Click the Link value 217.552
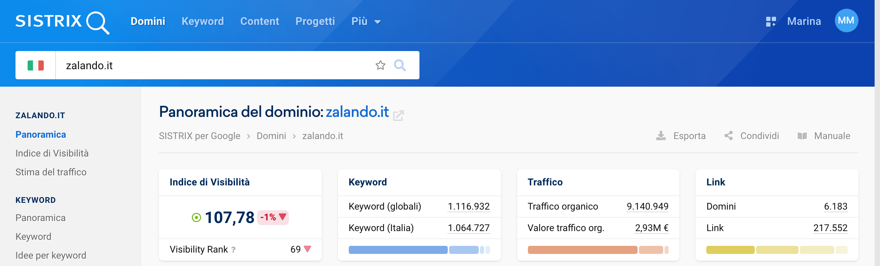880x266 pixels. (x=830, y=228)
